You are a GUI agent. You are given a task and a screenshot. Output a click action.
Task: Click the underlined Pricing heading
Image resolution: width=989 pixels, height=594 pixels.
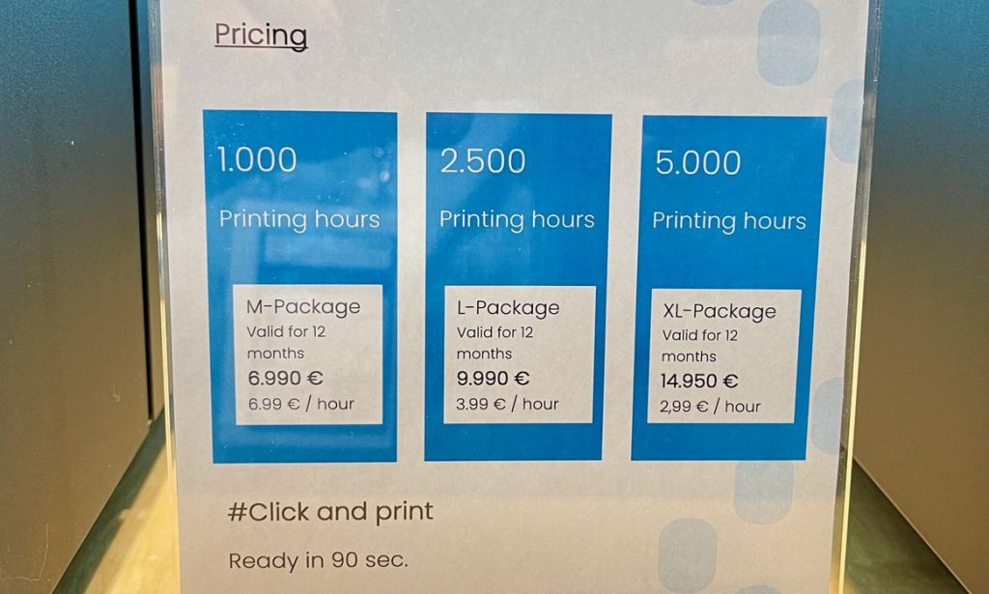tap(260, 36)
